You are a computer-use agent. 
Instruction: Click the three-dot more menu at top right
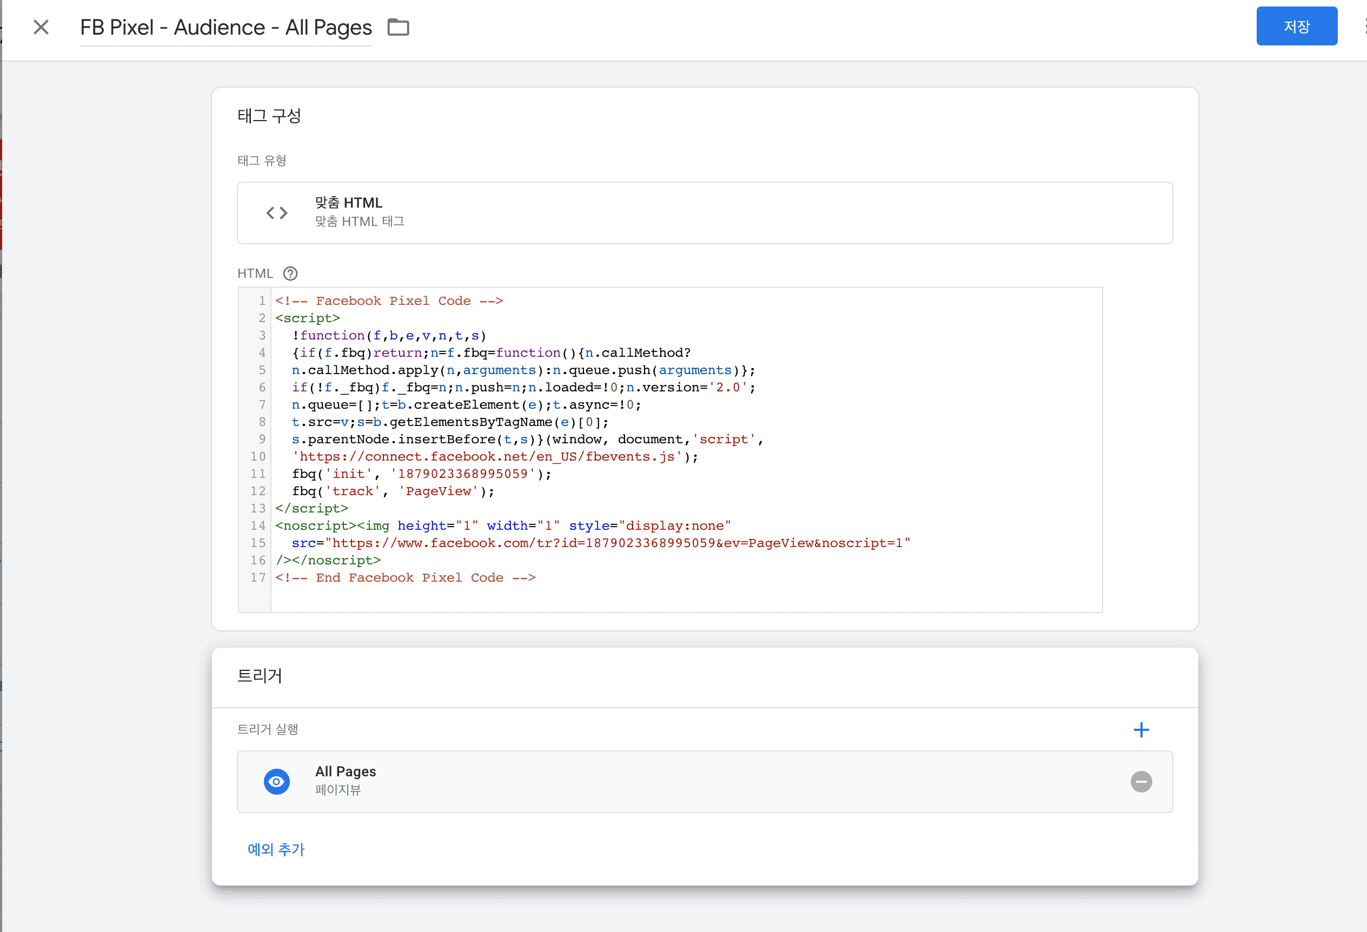point(1364,26)
